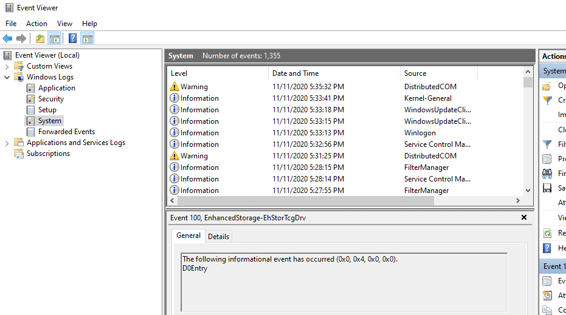Screen dimensions: 566x315
Task: Collapse the Windows Logs node
Action: [7, 77]
